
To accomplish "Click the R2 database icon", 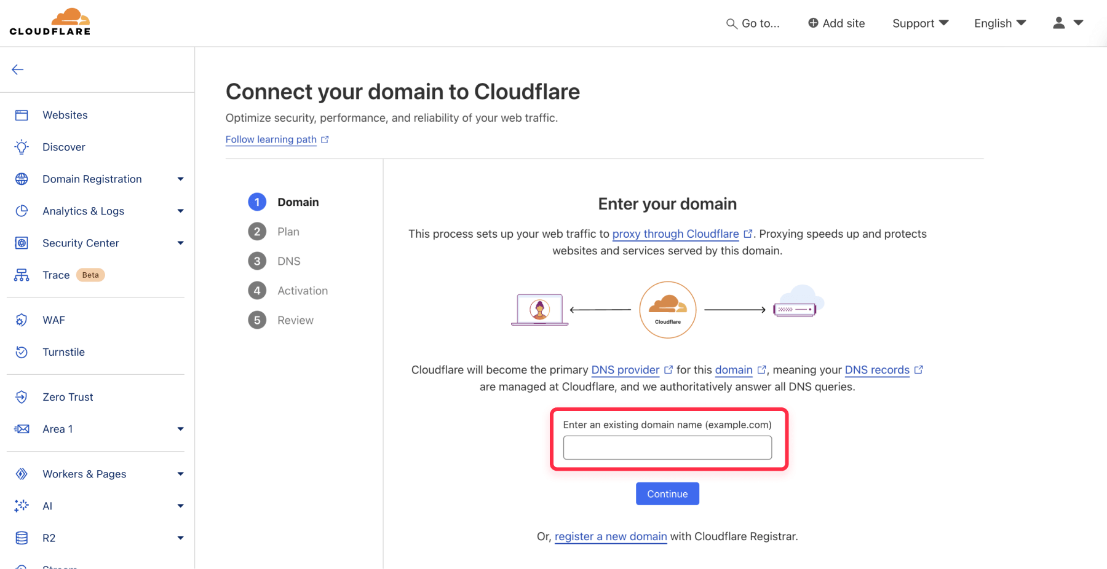I will [x=22, y=538].
